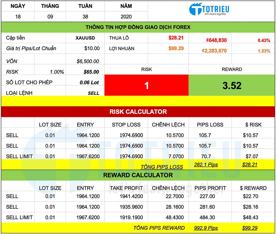Click the PIPS PROFIT column header
276x234 pixels.
click(210, 188)
